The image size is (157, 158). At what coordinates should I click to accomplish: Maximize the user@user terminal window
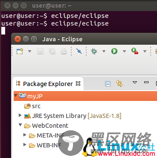24,6
